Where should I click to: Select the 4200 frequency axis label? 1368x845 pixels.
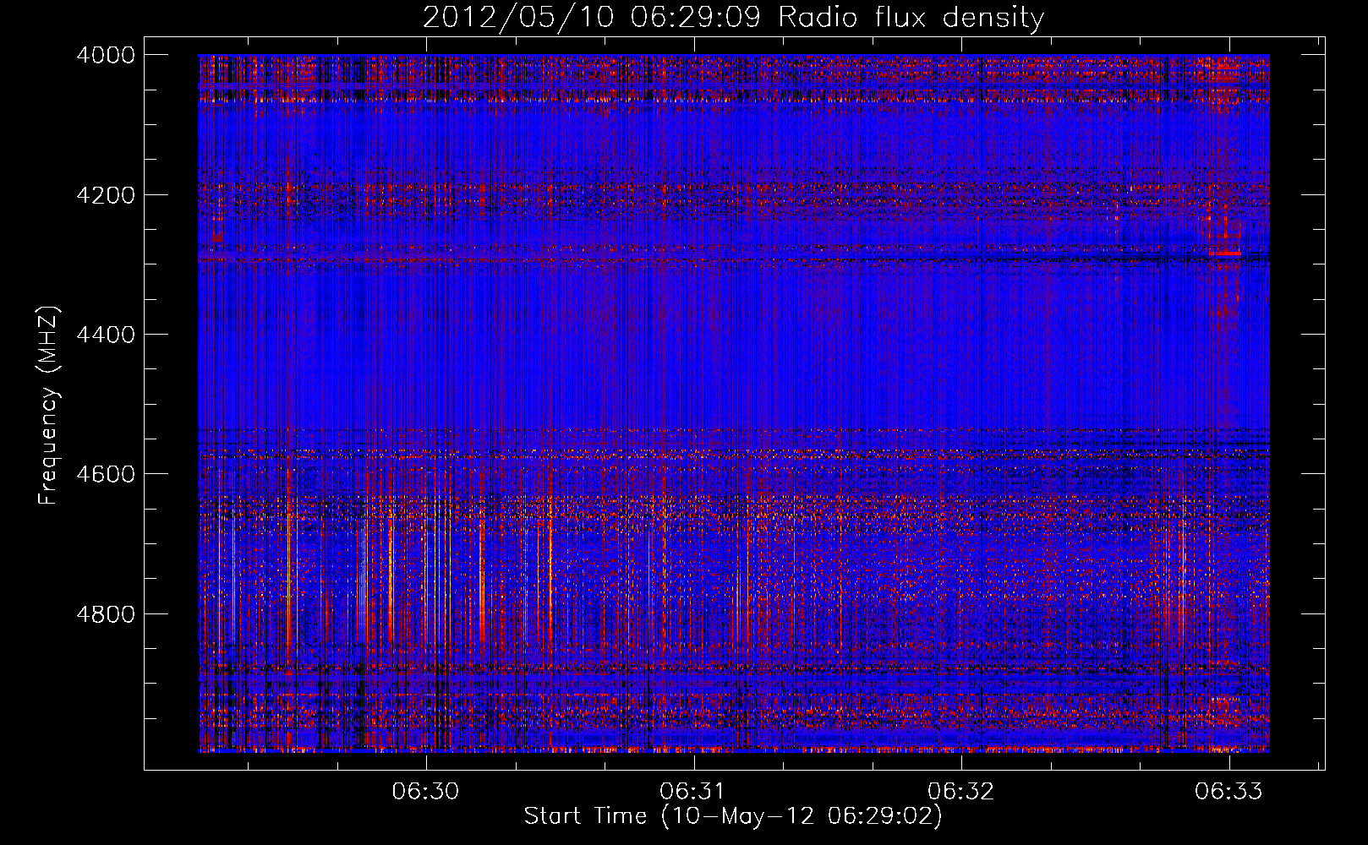tap(106, 195)
